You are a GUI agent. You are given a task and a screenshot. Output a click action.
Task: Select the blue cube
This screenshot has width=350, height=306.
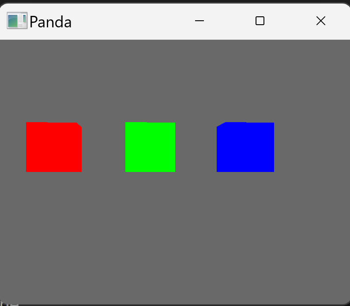245,147
